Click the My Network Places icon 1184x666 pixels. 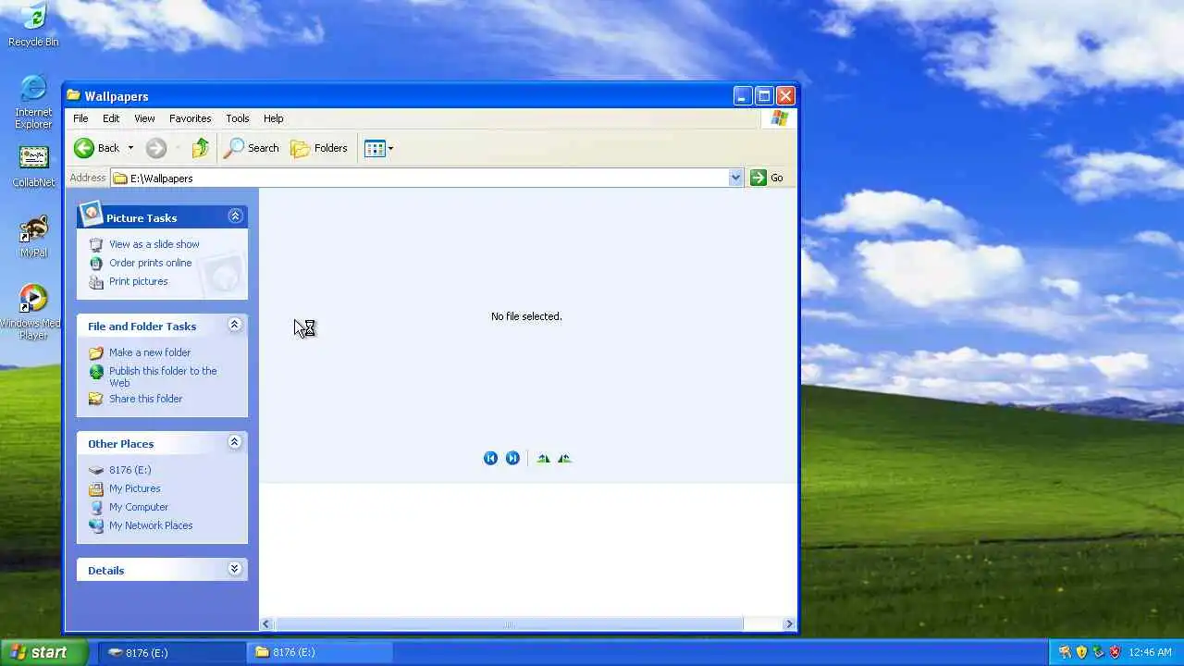(96, 525)
